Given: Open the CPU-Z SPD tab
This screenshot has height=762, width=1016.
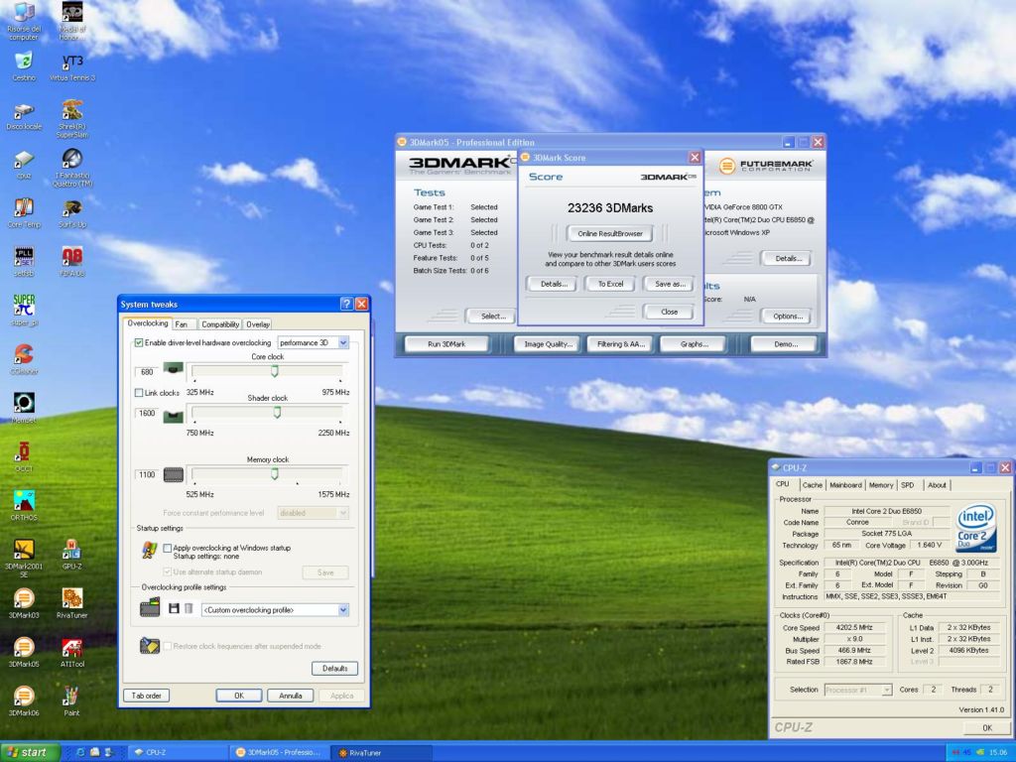Looking at the screenshot, I should (x=908, y=485).
